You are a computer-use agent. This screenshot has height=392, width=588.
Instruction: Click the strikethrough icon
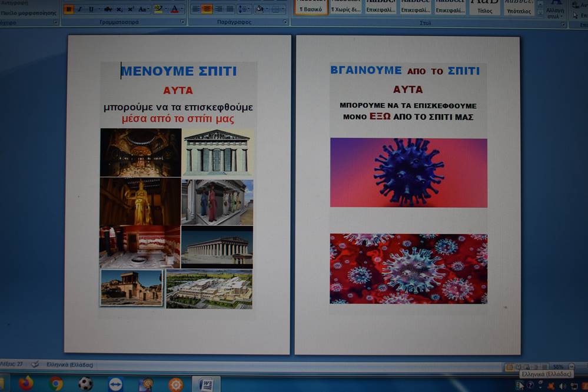(x=108, y=9)
